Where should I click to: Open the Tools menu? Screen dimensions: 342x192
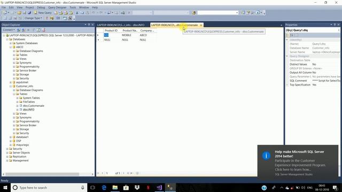(73, 7)
